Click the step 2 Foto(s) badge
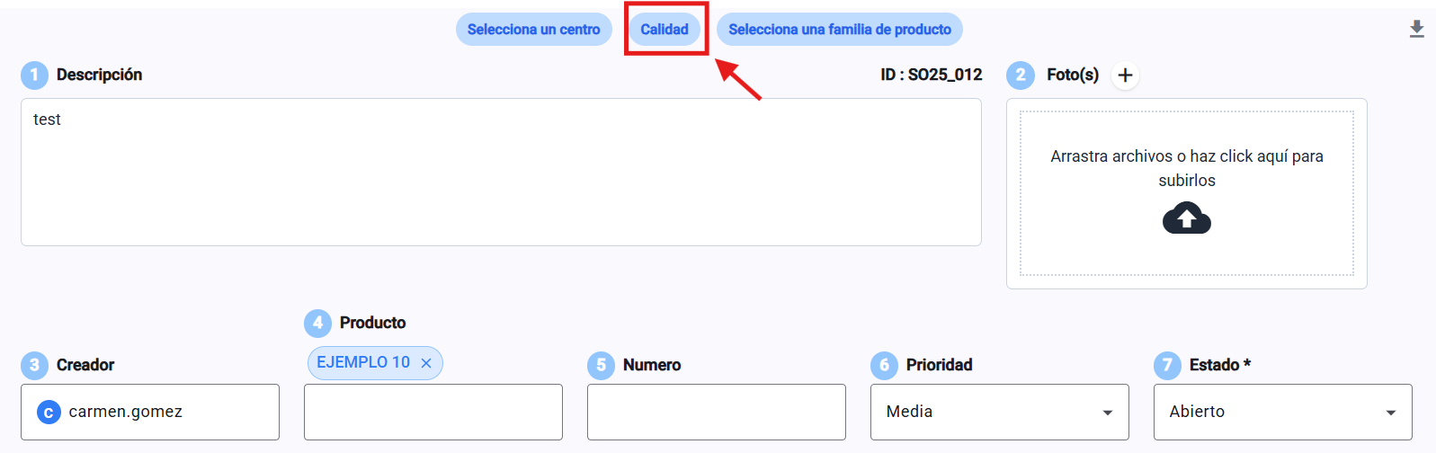Screen dimensions: 1436x453 [x=1020, y=75]
